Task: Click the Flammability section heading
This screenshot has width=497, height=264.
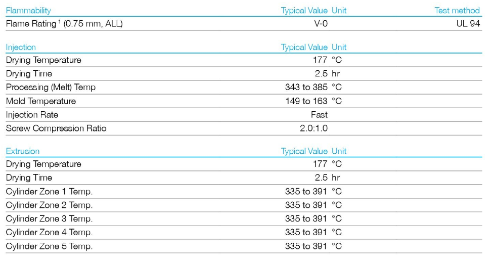Action: pos(28,11)
